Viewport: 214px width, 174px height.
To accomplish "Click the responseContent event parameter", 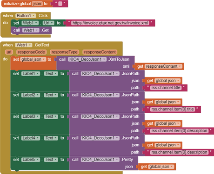I will [x=100, y=52].
